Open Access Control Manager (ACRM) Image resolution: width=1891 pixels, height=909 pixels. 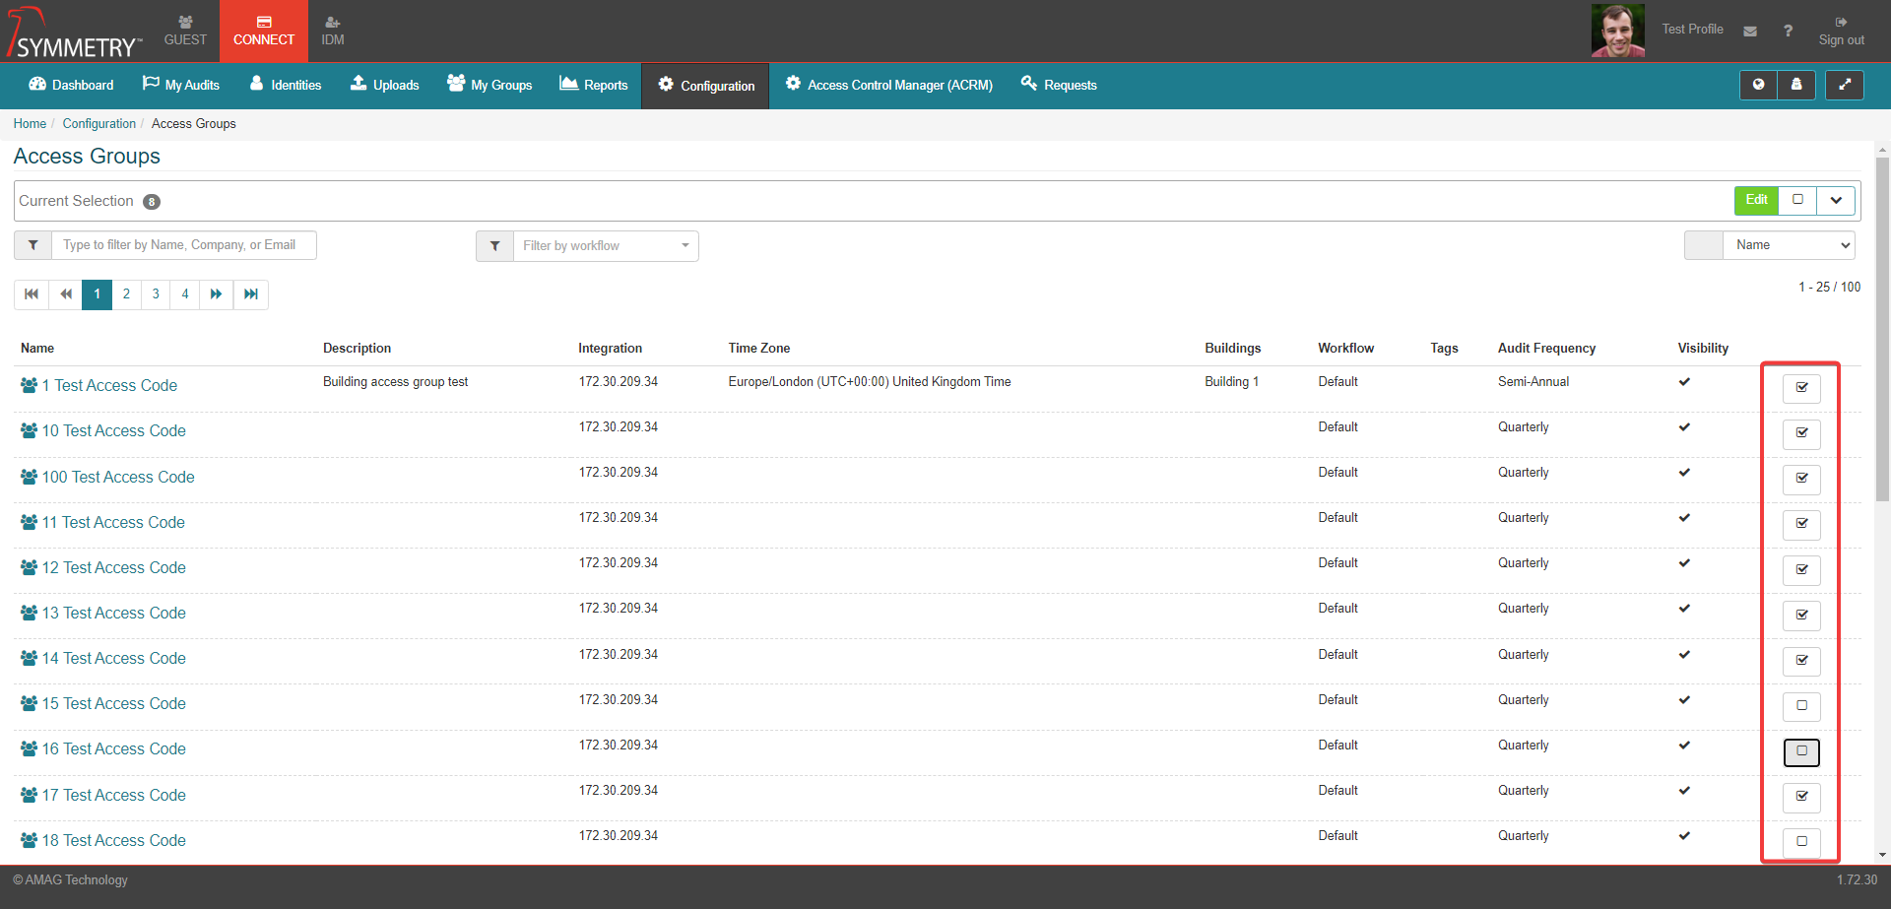tap(888, 85)
